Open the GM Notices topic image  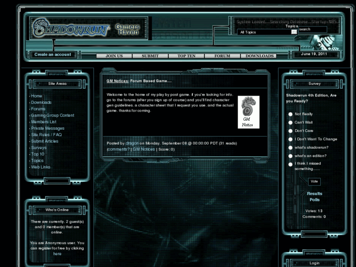[249, 112]
